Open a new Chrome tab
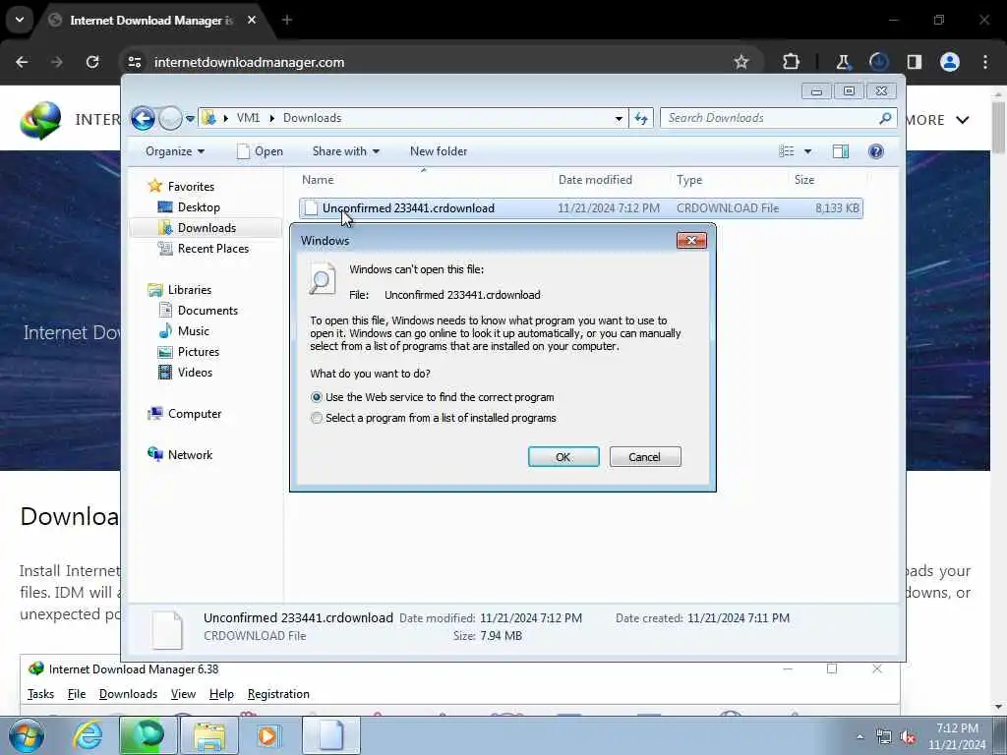This screenshot has width=1007, height=755. click(x=287, y=20)
